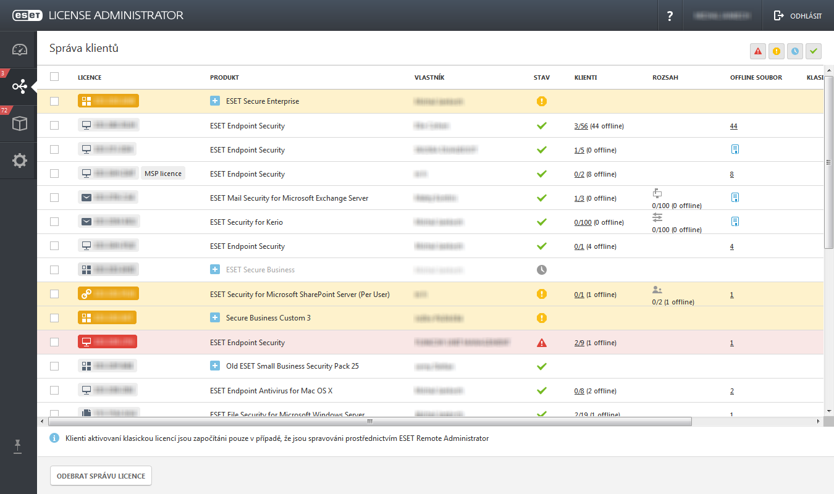Image resolution: width=834 pixels, height=494 pixels.
Task: Check the ESET Secure Enterprise row checkbox
Action: (54, 101)
